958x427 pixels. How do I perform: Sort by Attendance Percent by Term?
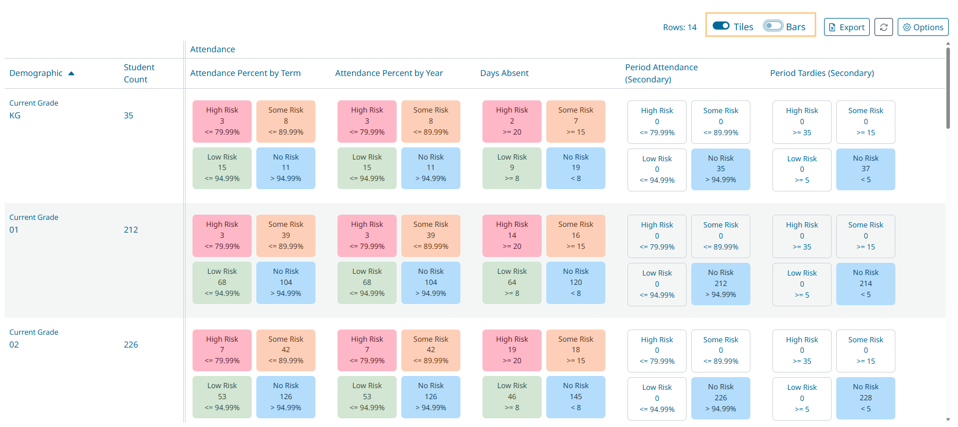245,73
